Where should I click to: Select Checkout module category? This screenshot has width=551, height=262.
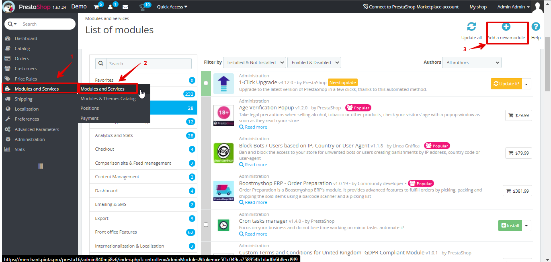tap(143, 149)
